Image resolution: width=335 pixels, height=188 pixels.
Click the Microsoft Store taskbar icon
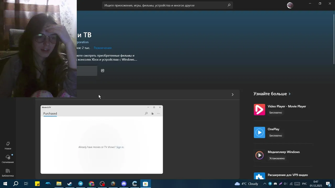point(146,184)
